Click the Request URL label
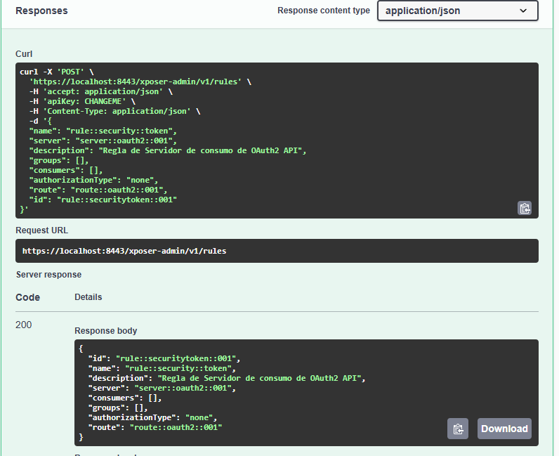 tap(41, 230)
